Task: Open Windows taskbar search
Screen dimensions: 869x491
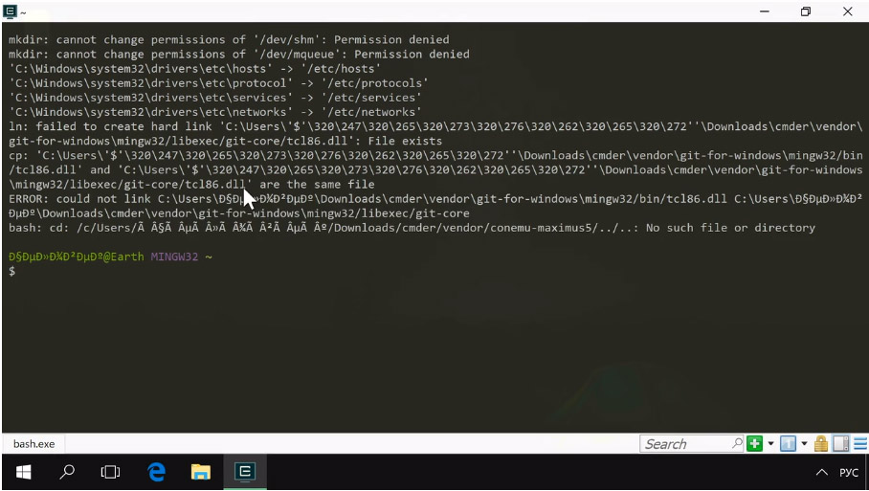Action: pos(67,472)
